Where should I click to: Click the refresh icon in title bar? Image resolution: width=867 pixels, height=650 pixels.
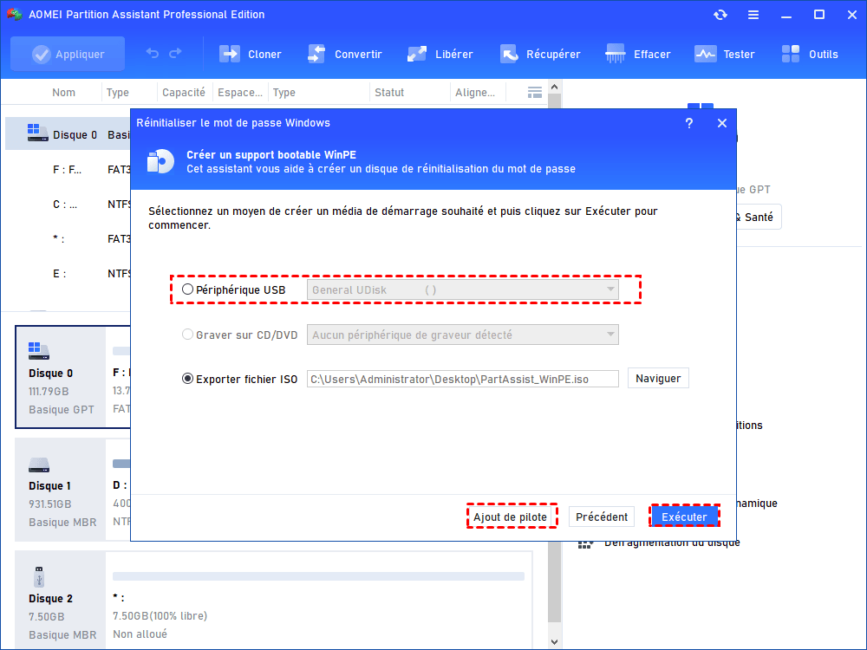(x=720, y=15)
